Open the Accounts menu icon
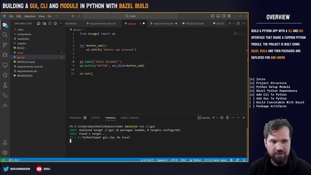The height and width of the screenshot is (175, 311). click(5, 142)
